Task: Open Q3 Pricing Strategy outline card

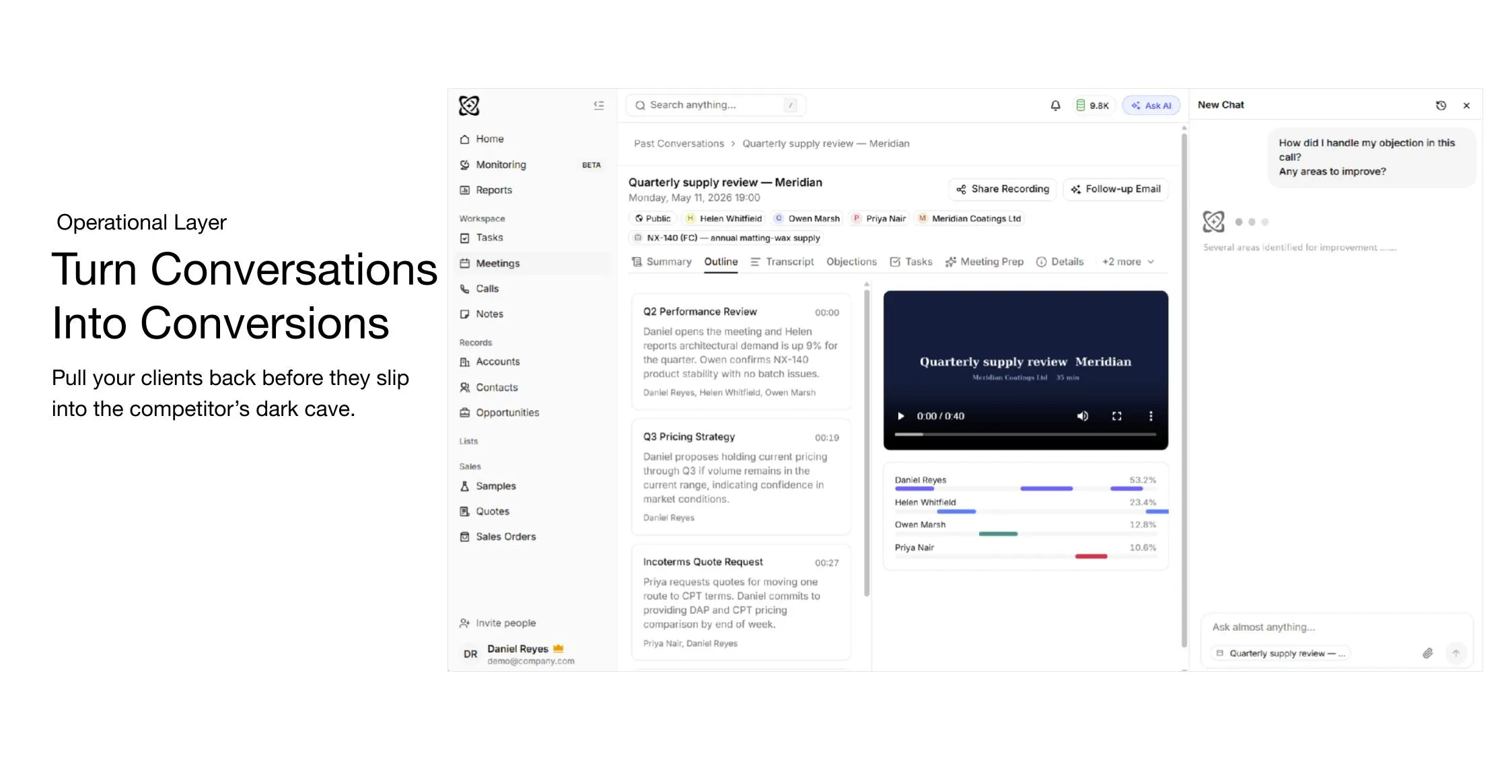Action: point(741,477)
